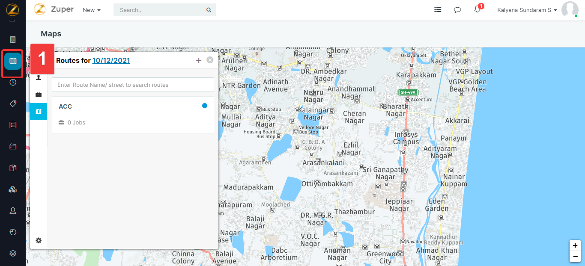Image resolution: width=585 pixels, height=266 pixels.
Task: Open map settings gear icon
Action: [39, 240]
